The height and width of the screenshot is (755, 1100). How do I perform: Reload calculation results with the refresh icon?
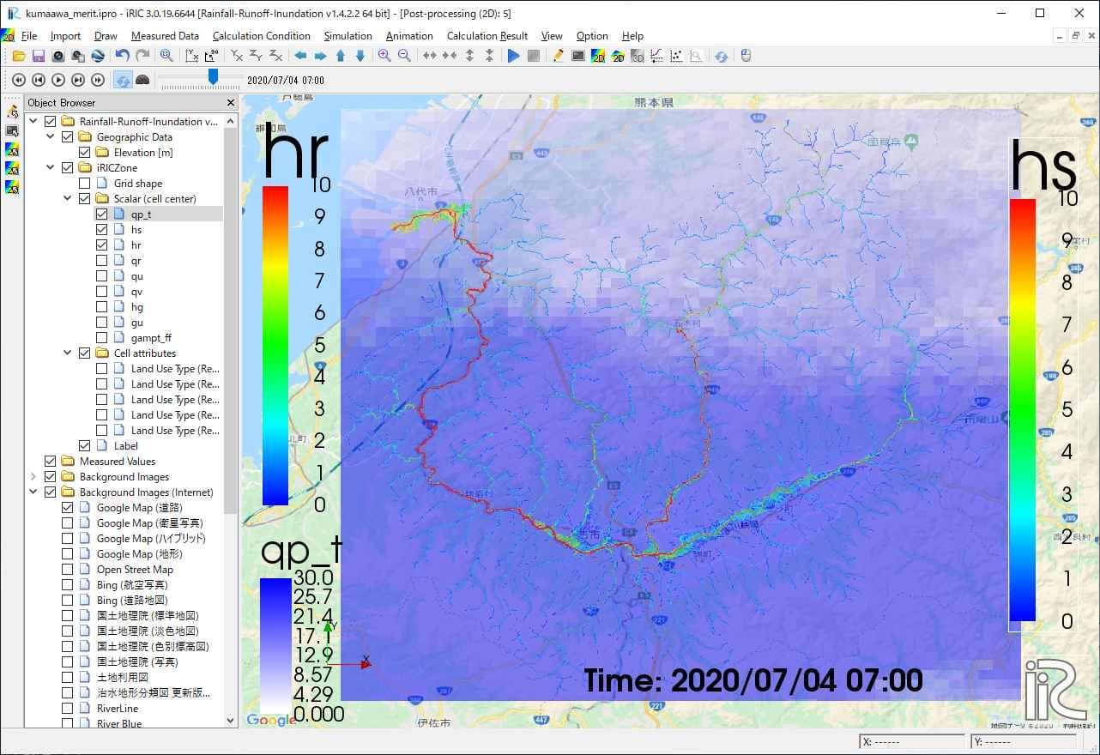click(x=722, y=56)
